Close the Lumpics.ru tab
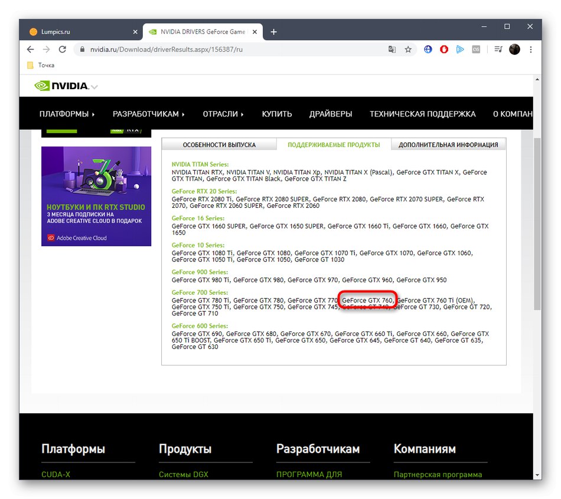Screen dimensions: 561x499 135,32
